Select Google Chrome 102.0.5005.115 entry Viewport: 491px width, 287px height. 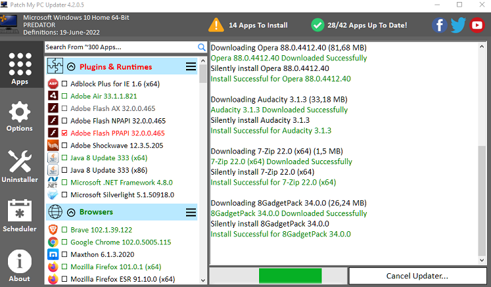tap(120, 242)
